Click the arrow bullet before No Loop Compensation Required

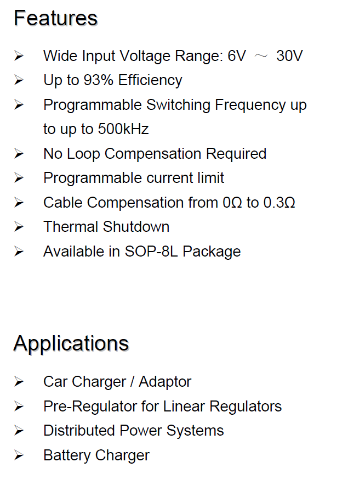(x=19, y=154)
